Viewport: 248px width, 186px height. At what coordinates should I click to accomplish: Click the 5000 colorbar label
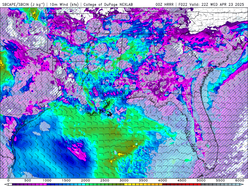201,180
